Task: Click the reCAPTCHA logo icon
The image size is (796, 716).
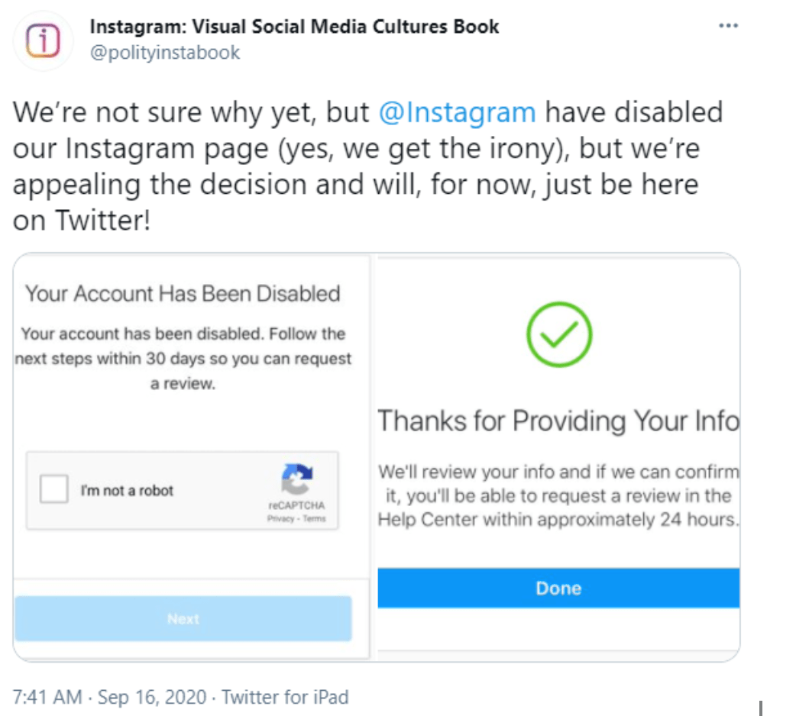Action: point(296,480)
